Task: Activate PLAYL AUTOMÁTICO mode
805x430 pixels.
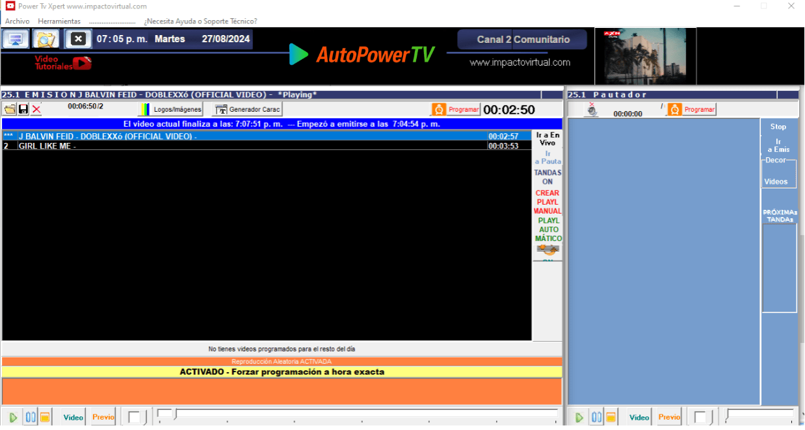Action: click(547, 229)
